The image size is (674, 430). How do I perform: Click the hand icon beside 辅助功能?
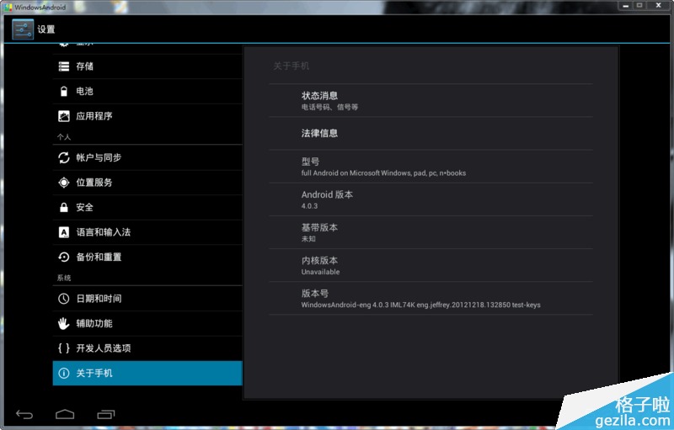pos(64,323)
